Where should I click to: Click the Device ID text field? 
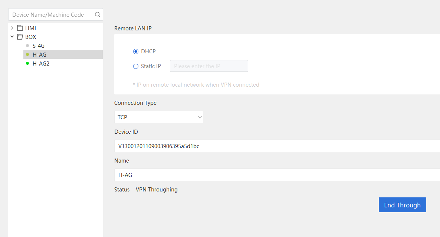click(277, 146)
